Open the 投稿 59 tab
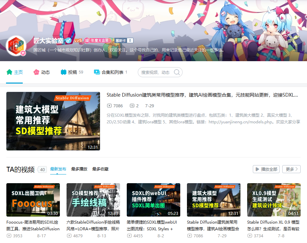307x243 pixels. coord(72,72)
